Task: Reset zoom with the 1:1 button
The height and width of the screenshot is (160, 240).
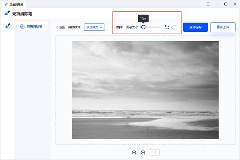Action: coord(154,153)
